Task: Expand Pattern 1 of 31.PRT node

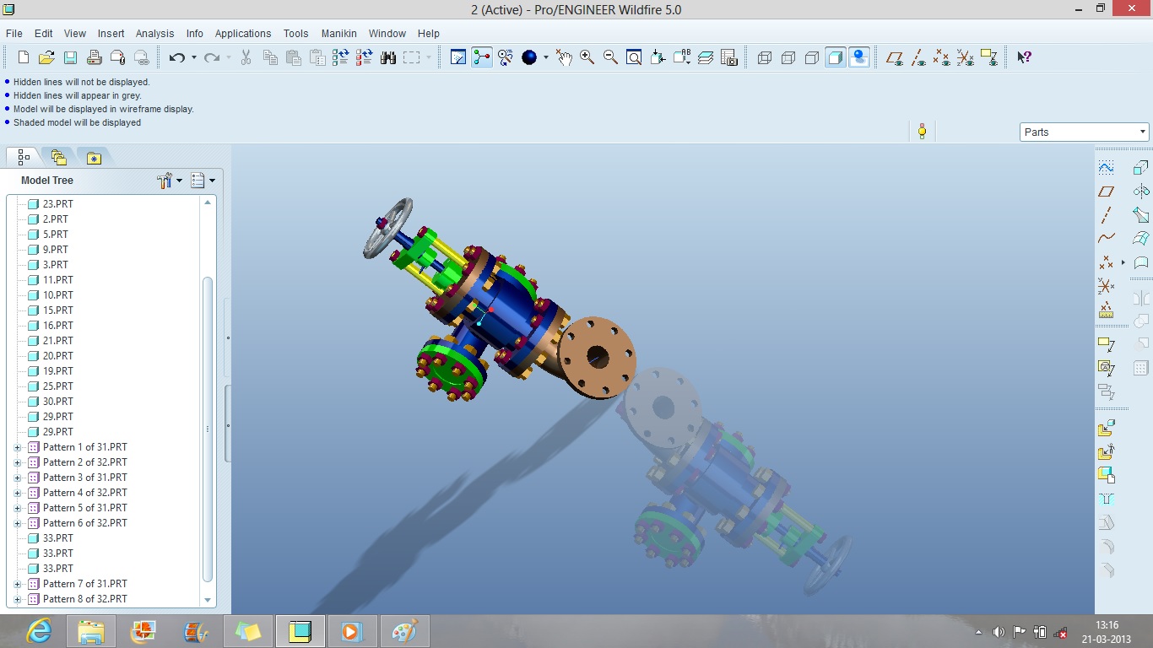Action: click(18, 447)
